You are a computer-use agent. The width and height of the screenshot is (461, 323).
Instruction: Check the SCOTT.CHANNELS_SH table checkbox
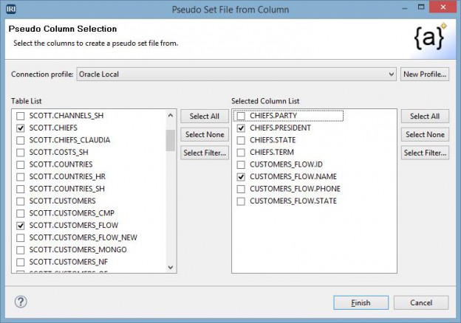pos(20,116)
